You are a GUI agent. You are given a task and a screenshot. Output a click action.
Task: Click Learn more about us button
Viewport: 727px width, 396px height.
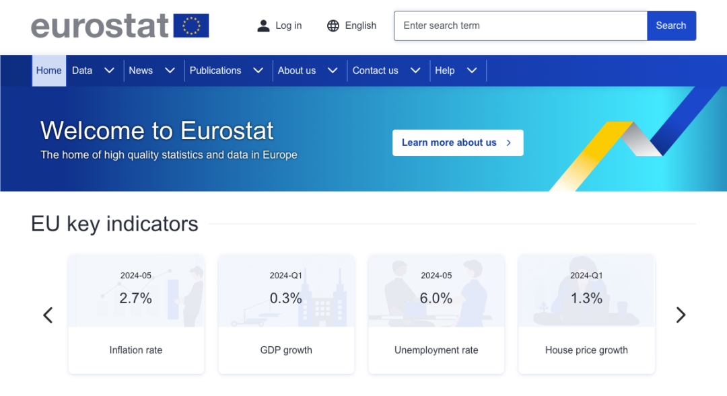coord(457,143)
